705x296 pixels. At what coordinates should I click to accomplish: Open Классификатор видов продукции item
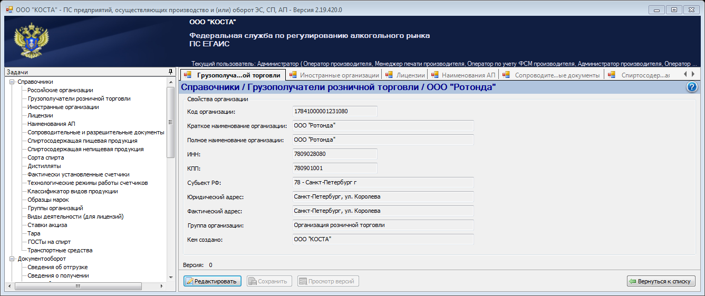(x=73, y=192)
